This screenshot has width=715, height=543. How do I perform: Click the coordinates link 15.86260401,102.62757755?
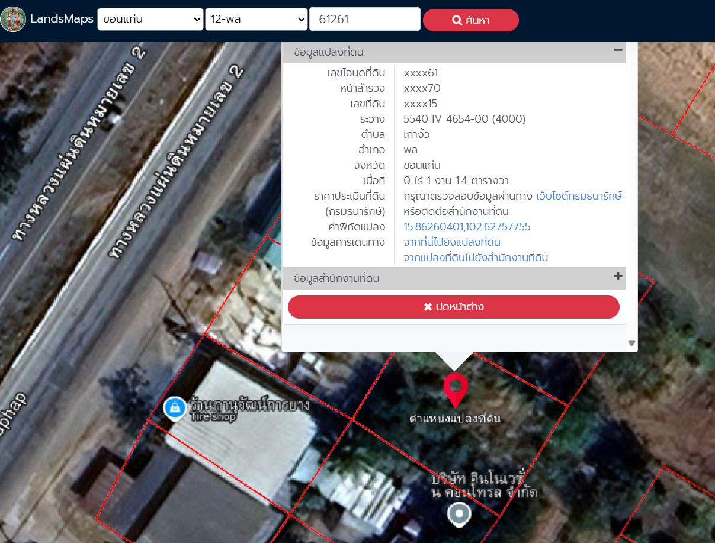467,227
